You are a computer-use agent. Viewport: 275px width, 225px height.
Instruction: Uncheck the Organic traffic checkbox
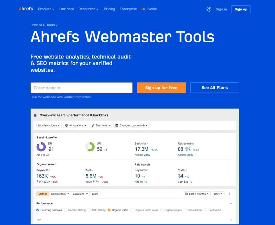coord(109,210)
